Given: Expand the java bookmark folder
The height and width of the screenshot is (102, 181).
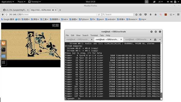Looking at the screenshot, I should 100,19.
